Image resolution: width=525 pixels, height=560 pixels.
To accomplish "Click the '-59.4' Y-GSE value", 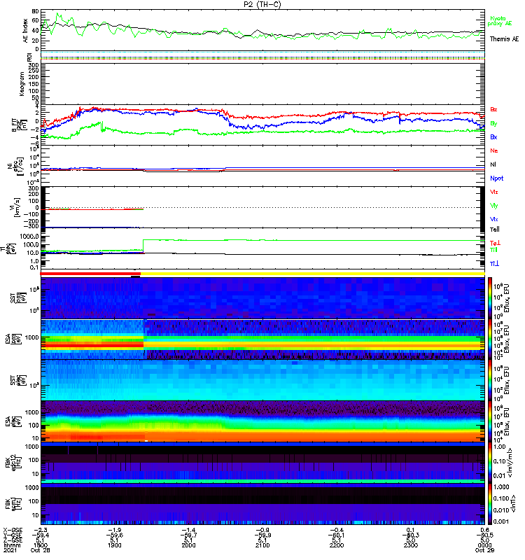I will click(41, 535).
